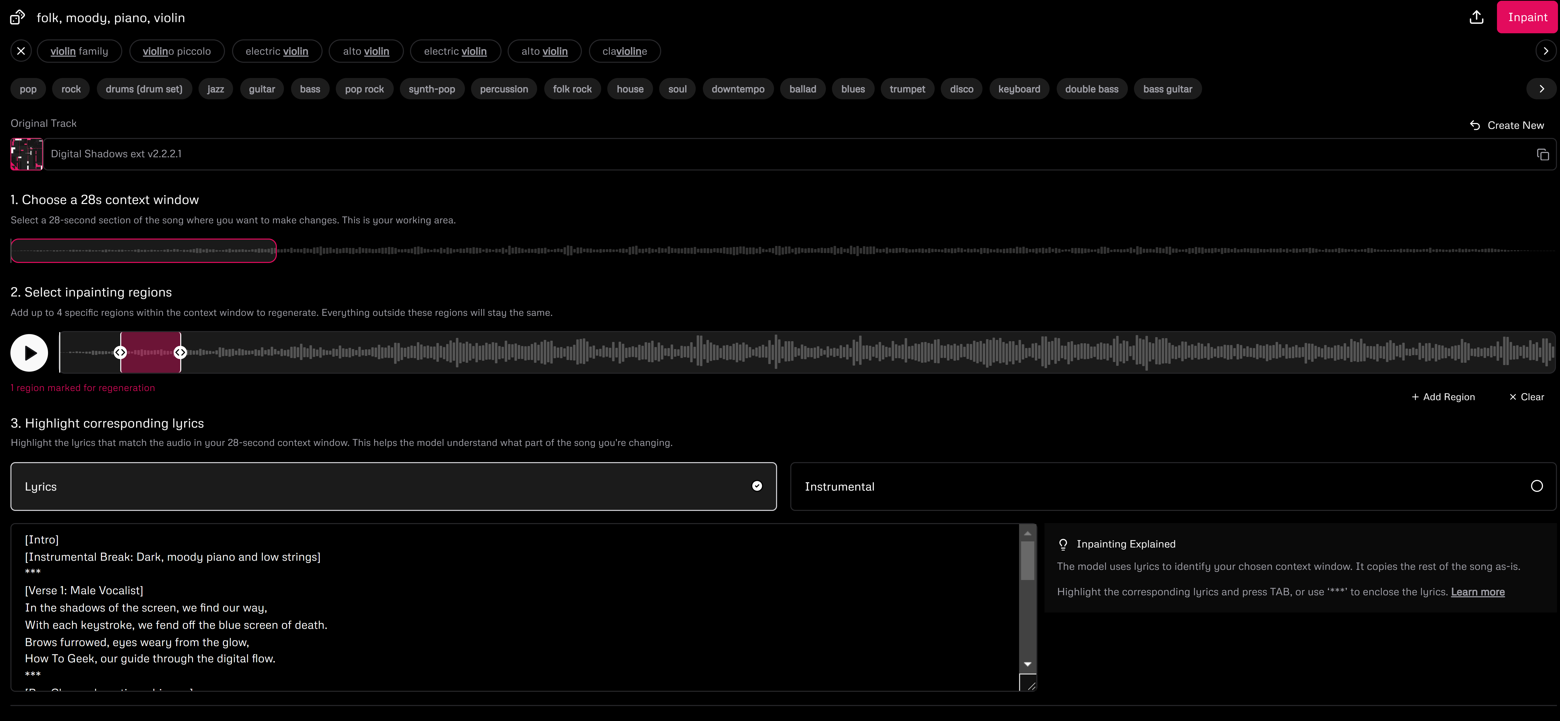Viewport: 1560px width, 721px height.
Task: Click the lyrics scrollbar down arrow
Action: [1027, 664]
